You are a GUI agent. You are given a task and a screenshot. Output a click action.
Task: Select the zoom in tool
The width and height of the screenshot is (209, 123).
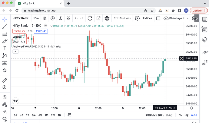click(5, 87)
